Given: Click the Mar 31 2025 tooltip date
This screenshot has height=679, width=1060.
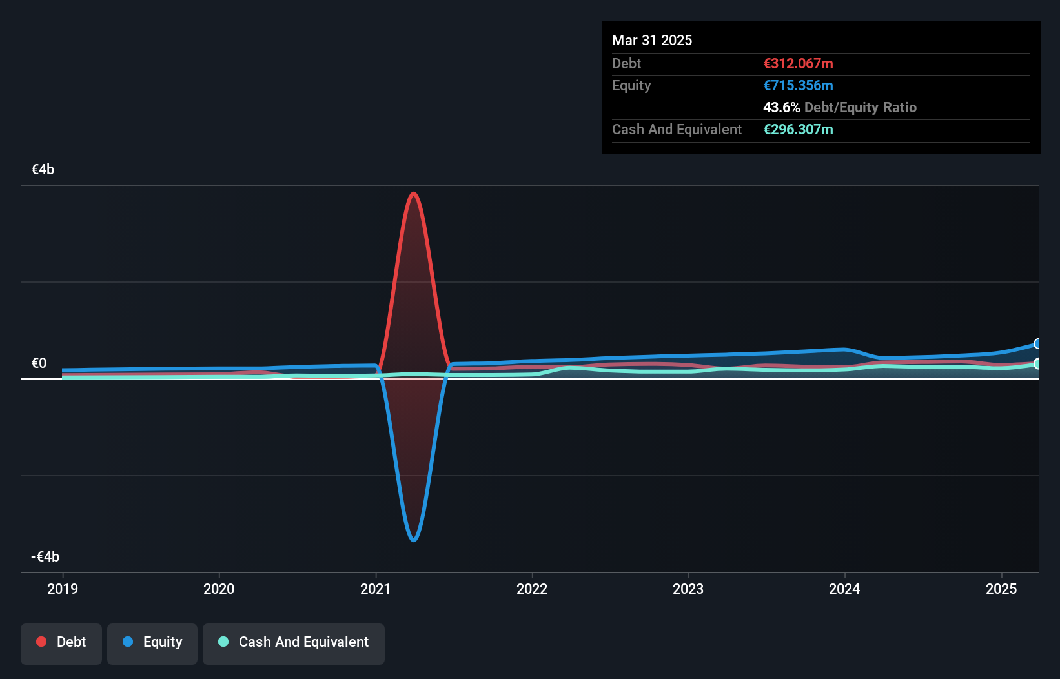Looking at the screenshot, I should 652,40.
